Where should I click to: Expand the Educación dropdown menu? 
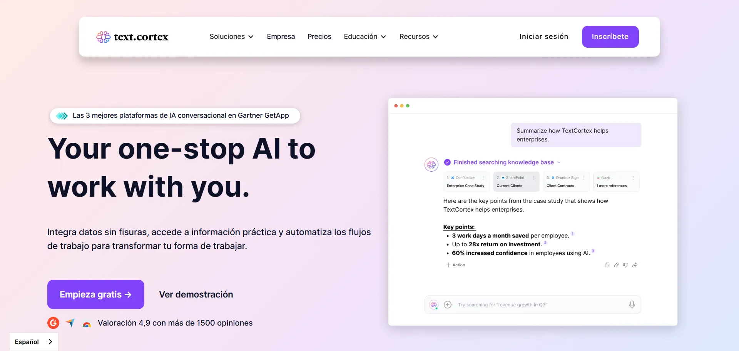coord(365,37)
